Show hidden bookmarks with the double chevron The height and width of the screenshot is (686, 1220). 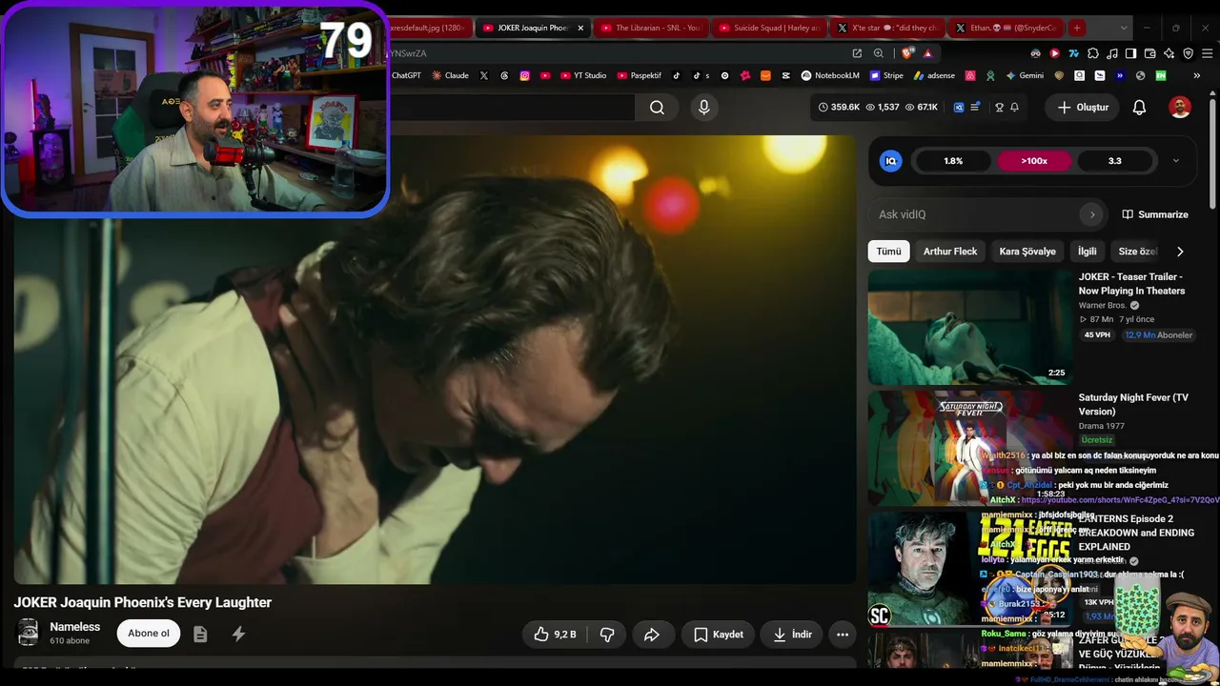pos(1196,75)
